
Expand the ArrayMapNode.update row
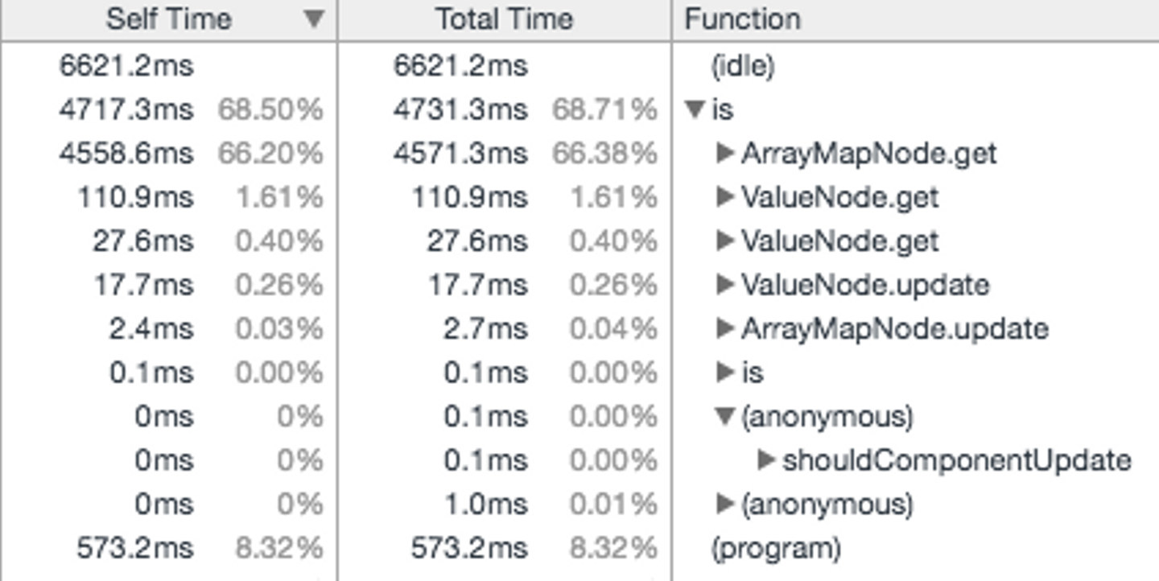725,328
